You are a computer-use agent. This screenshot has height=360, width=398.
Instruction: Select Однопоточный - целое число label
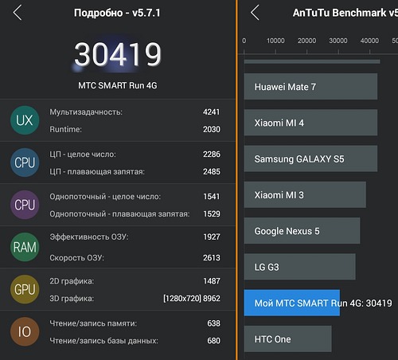[x=105, y=197]
